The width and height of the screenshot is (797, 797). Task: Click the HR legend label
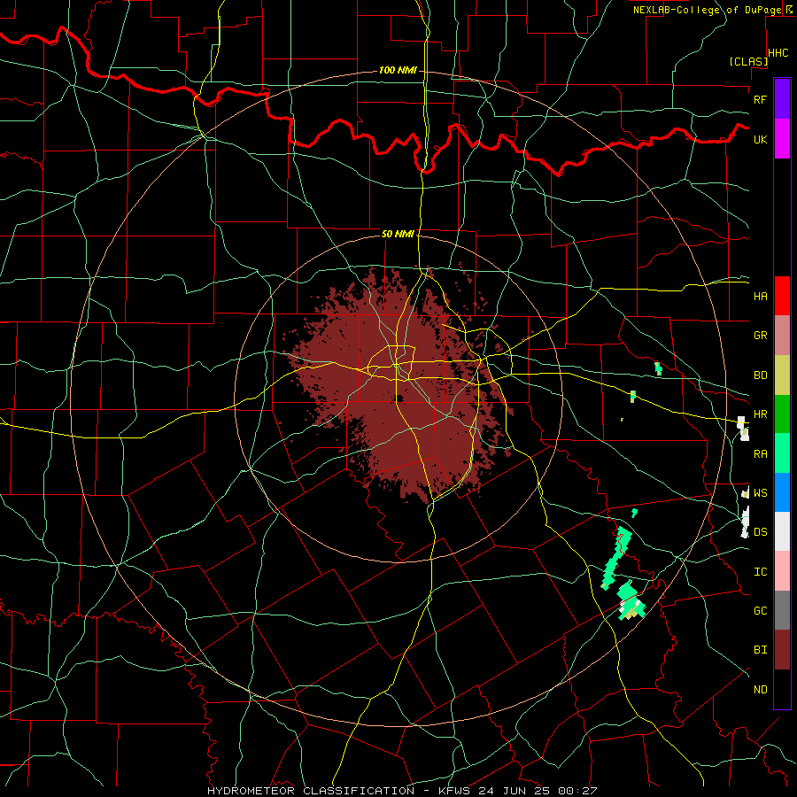pyautogui.click(x=760, y=414)
